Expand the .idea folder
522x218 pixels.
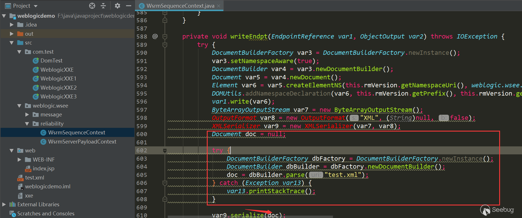coord(12,25)
